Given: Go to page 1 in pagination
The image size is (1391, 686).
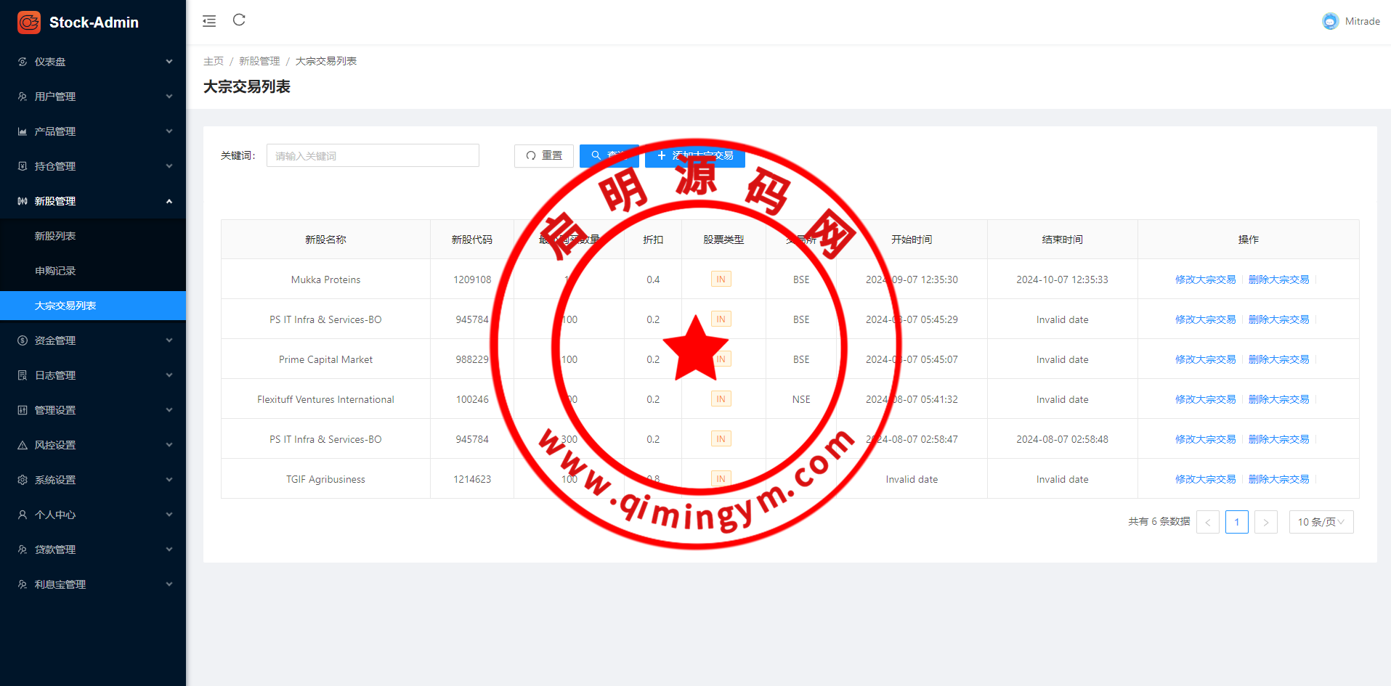Looking at the screenshot, I should pos(1236,522).
